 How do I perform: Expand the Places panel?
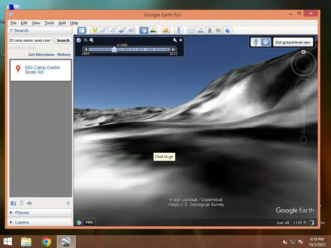(x=11, y=212)
